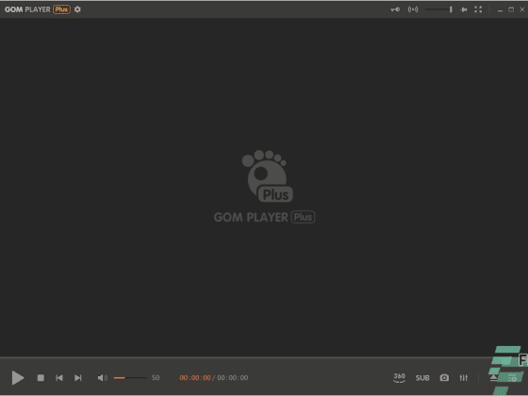Start playback with the Play button
The width and height of the screenshot is (528, 396).
coord(18,377)
